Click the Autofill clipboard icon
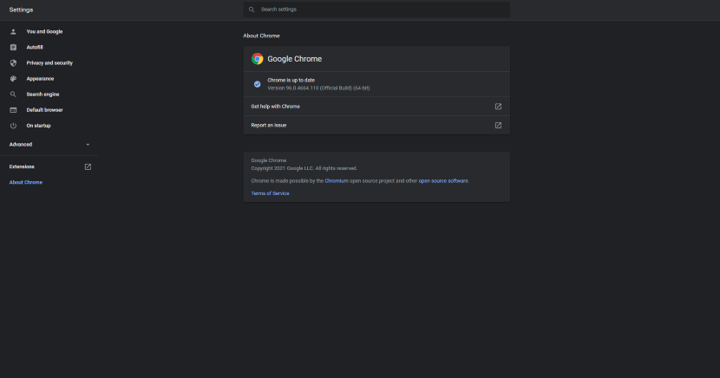 pyautogui.click(x=13, y=47)
